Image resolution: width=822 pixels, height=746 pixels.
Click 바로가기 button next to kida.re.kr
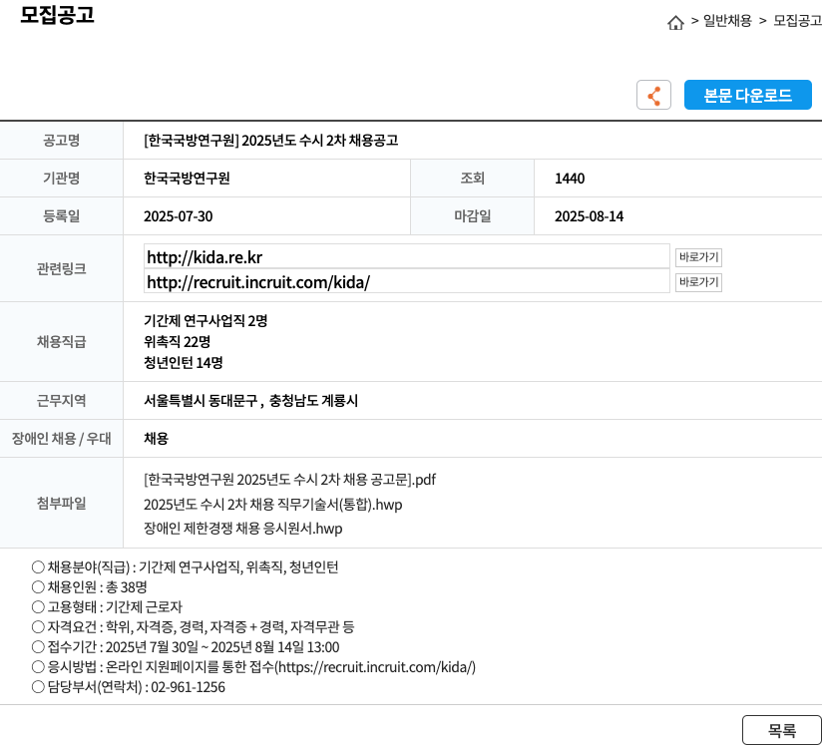[698, 257]
